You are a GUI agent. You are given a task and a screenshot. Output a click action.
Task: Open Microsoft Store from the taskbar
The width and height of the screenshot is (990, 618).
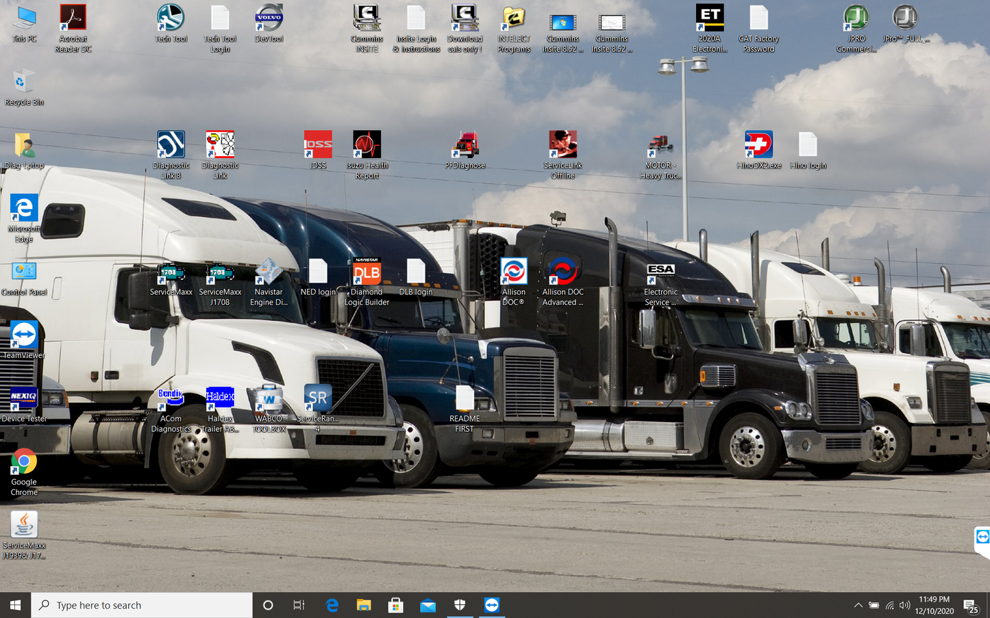click(396, 605)
